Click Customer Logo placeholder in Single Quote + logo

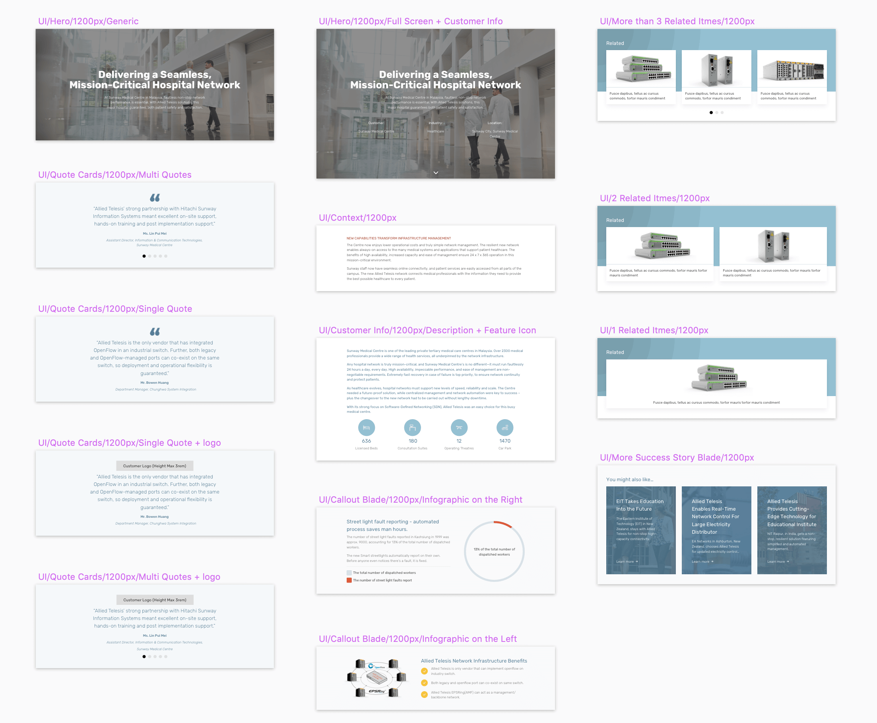coord(154,466)
